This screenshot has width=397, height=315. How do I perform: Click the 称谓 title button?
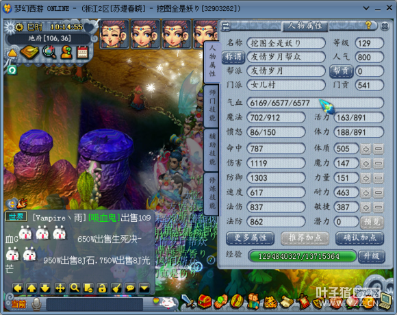pos(233,57)
